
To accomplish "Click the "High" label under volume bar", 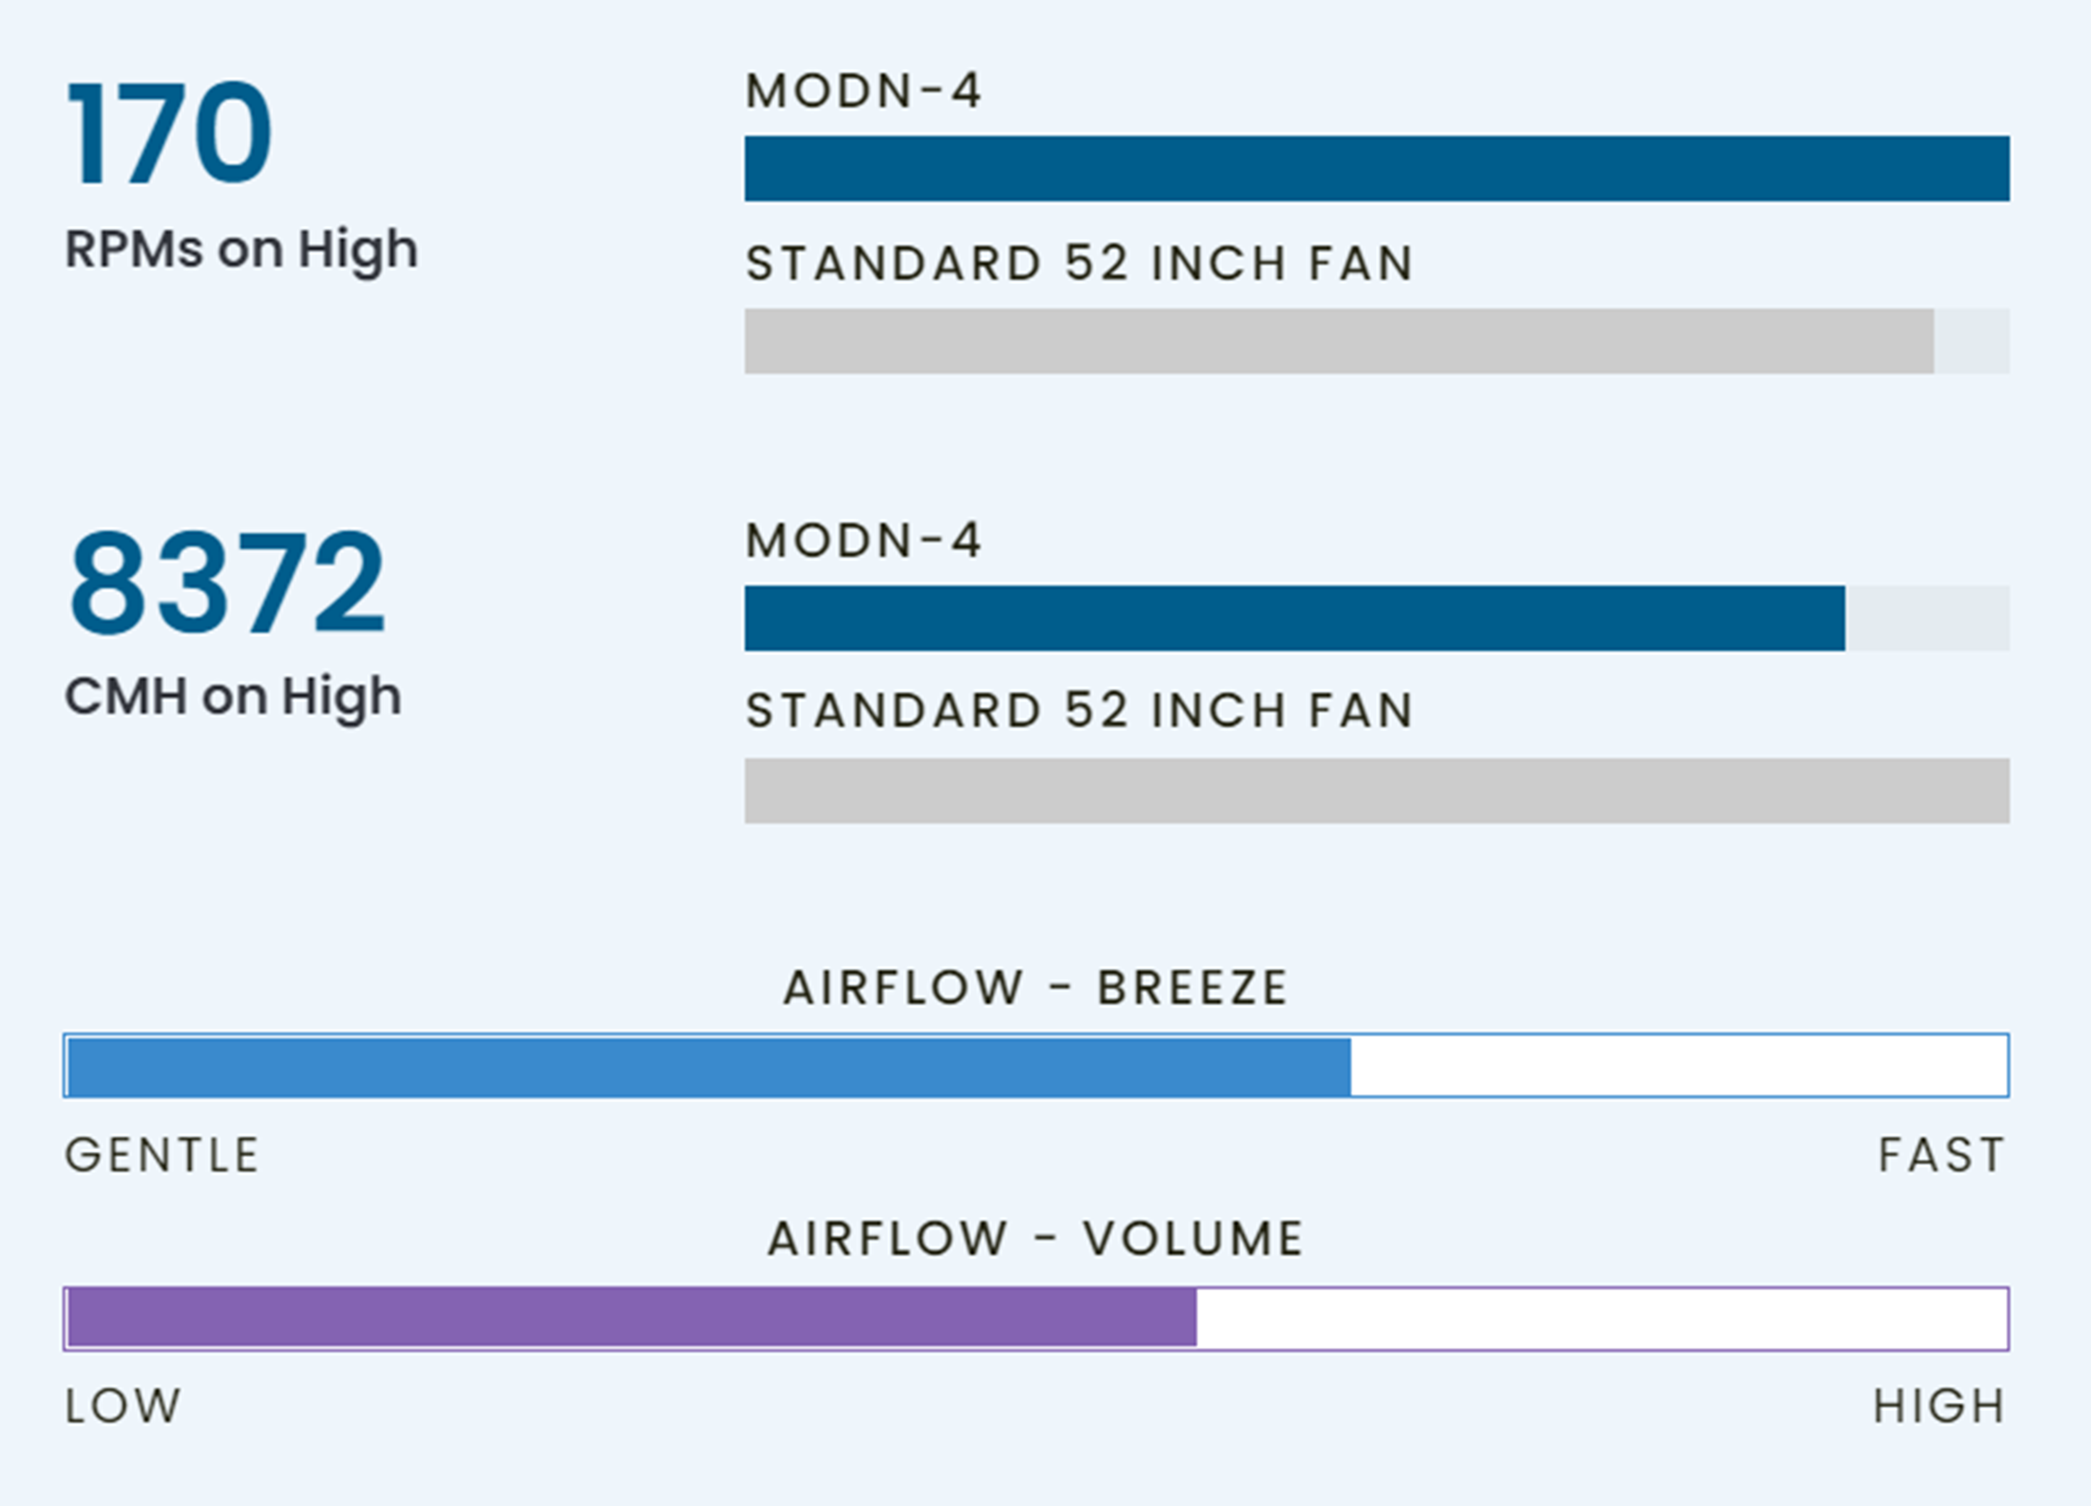I will coord(1939,1406).
